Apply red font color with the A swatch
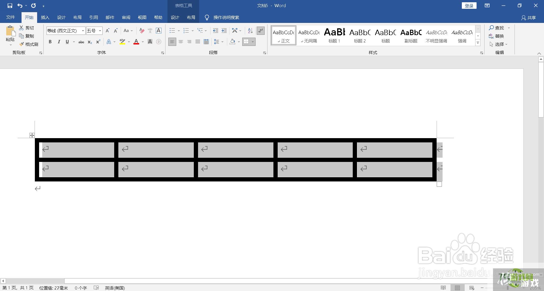Screen dimensions: 544x291 point(136,42)
